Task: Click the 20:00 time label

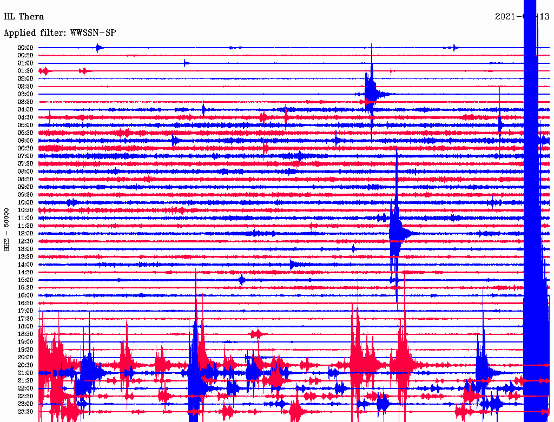Action: [x=25, y=357]
